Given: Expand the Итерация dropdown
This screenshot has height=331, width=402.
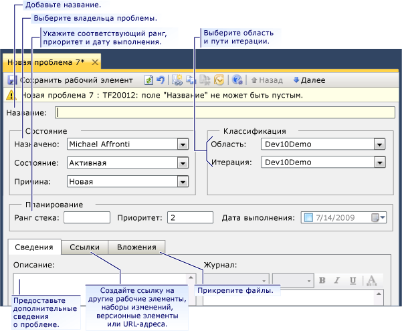Looking at the screenshot, I should point(380,162).
